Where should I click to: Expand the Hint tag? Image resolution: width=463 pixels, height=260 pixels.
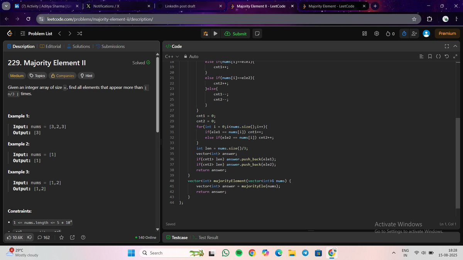(x=86, y=75)
